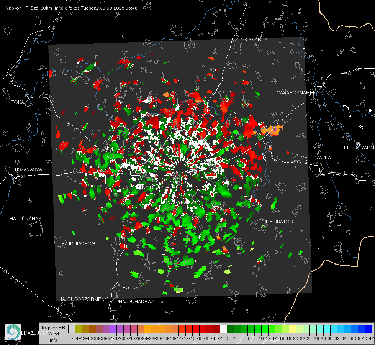Click road number 36 near Tiszavasvári
Viewport: 375px width, 345px height.
tap(24, 176)
